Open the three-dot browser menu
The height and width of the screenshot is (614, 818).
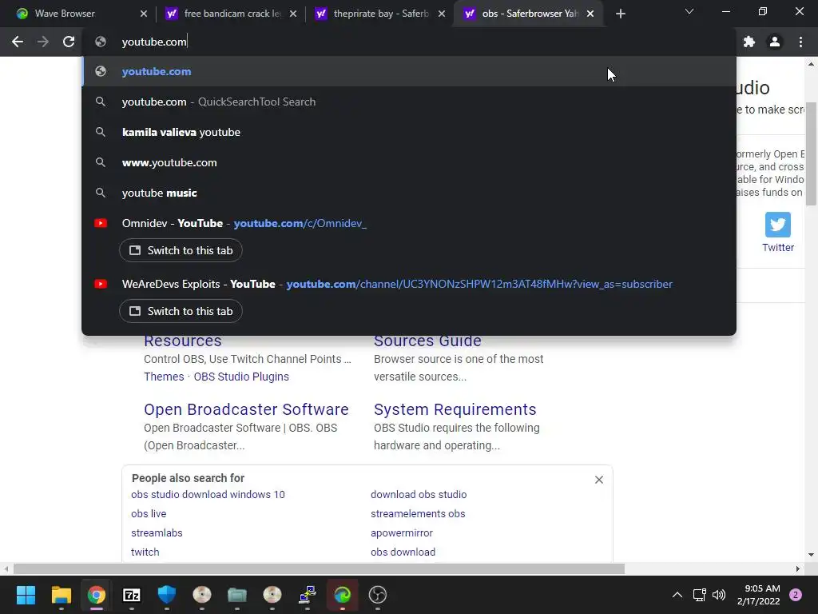(x=800, y=42)
